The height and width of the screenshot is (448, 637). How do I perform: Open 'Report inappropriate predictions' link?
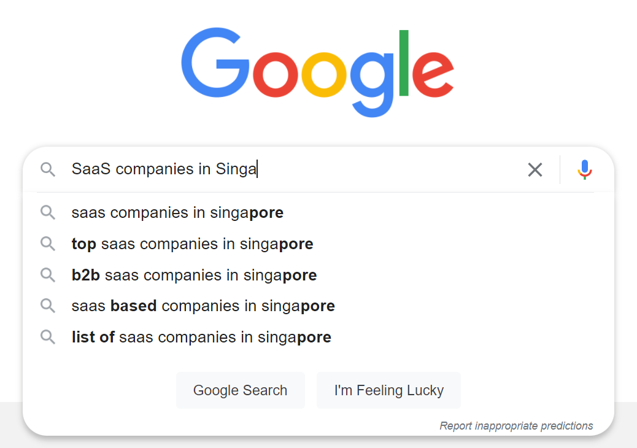click(516, 425)
